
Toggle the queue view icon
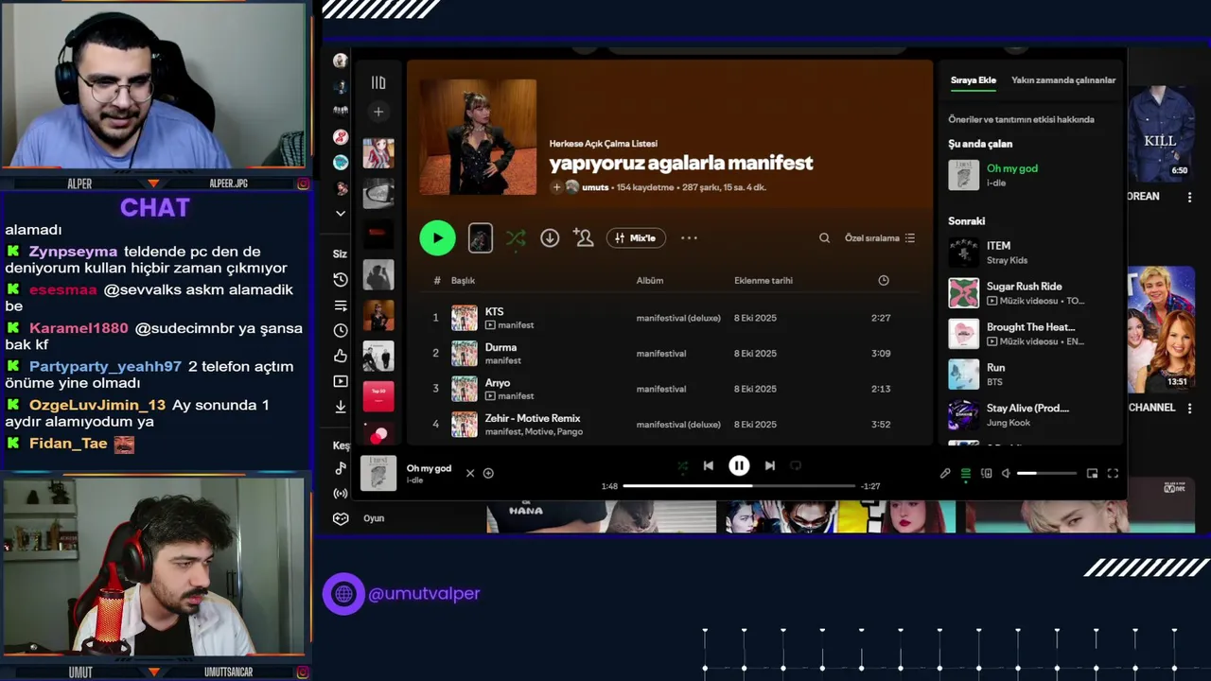click(x=966, y=473)
